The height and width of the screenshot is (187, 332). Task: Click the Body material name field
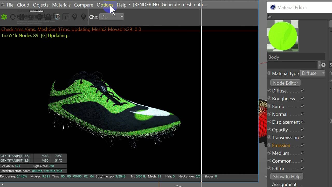(x=296, y=57)
